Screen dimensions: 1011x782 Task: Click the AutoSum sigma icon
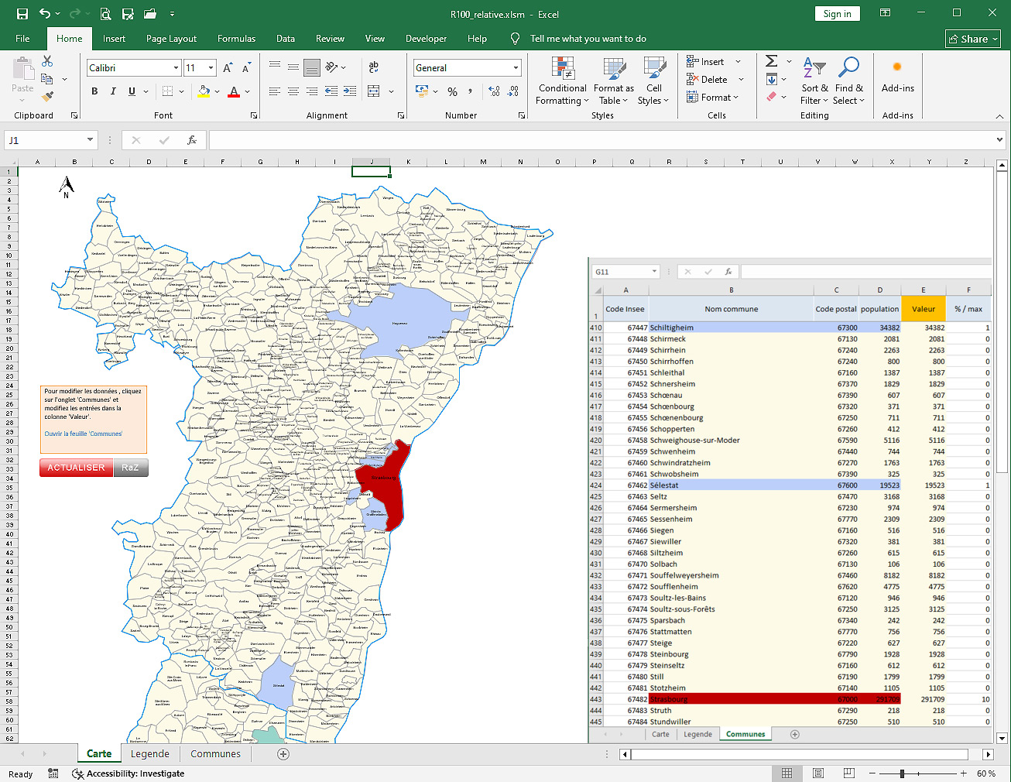[772, 61]
